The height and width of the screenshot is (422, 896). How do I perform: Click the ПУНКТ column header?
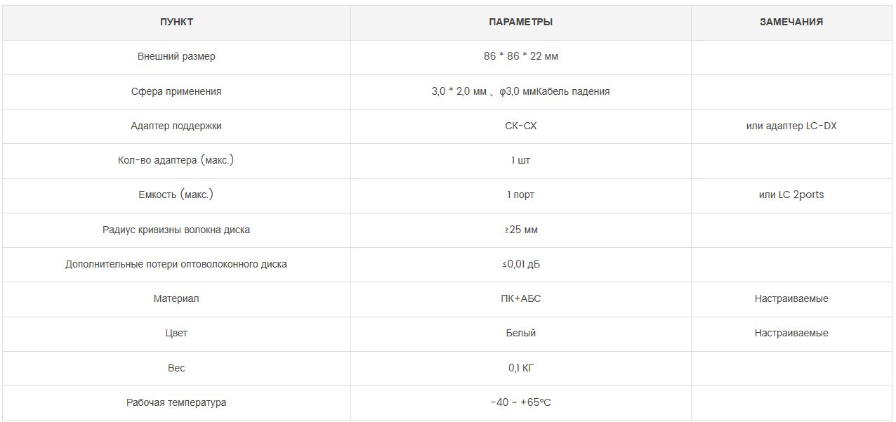tap(176, 22)
